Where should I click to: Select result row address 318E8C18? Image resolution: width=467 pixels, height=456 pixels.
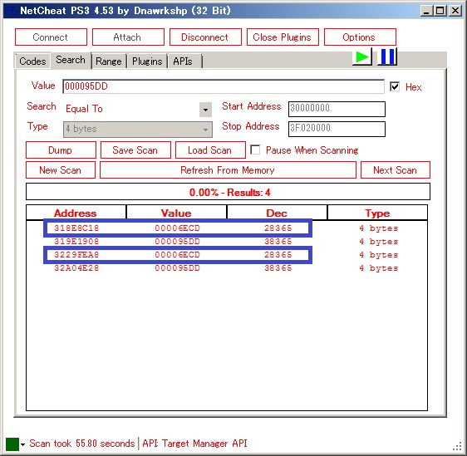(x=226, y=228)
